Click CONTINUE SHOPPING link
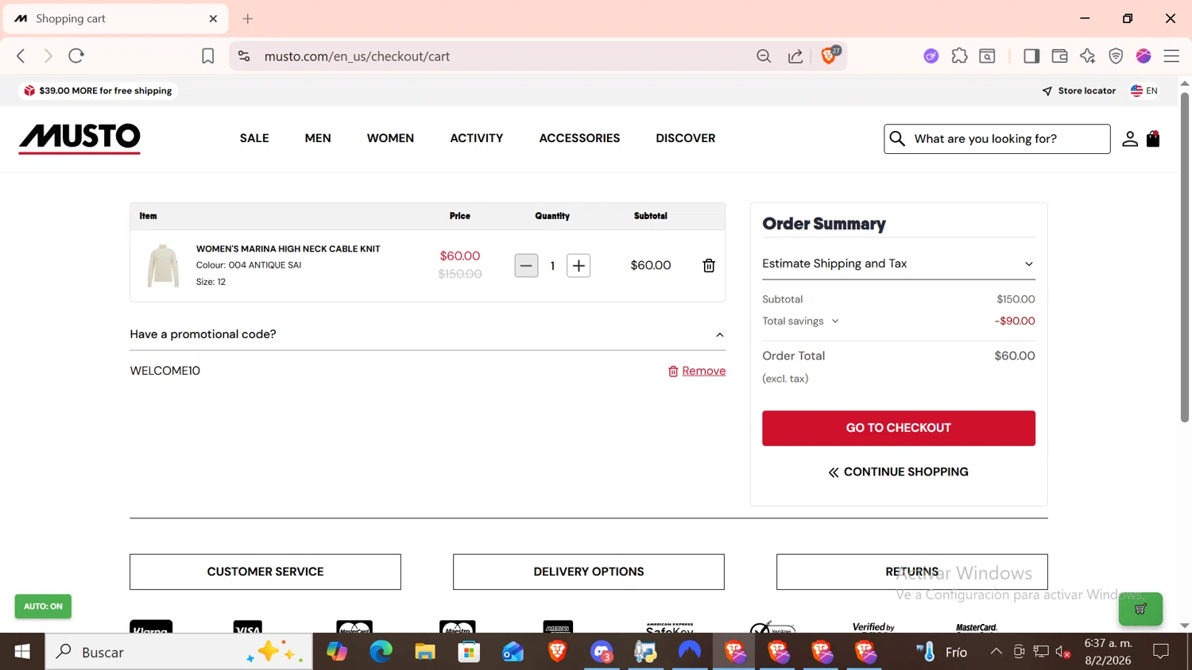Screen dimensions: 1192x670 [898, 472]
